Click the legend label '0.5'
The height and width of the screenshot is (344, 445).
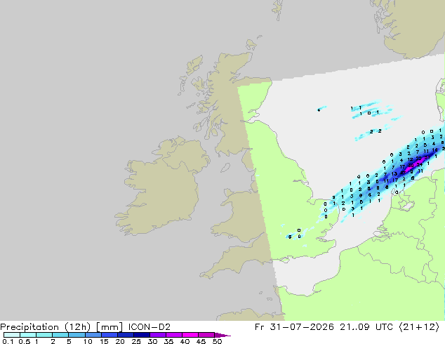pyautogui.click(x=25, y=341)
